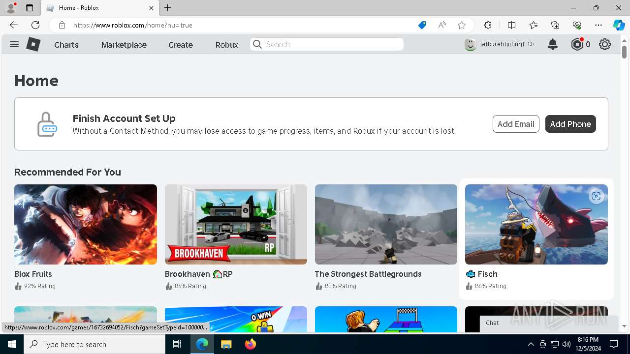Launch Firefox from the taskbar

pos(251,344)
